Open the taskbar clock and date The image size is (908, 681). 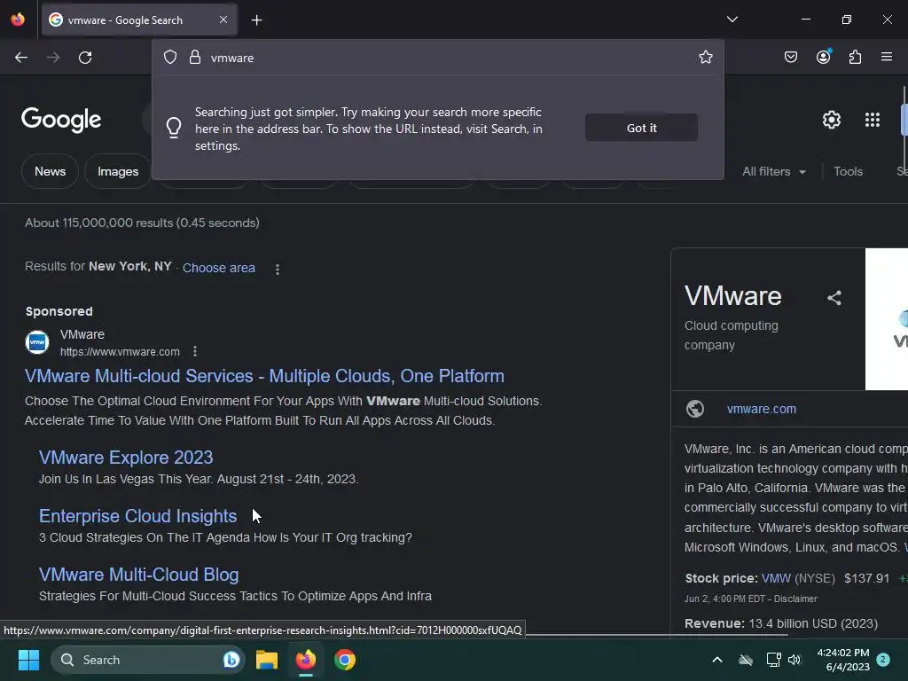pyautogui.click(x=843, y=660)
